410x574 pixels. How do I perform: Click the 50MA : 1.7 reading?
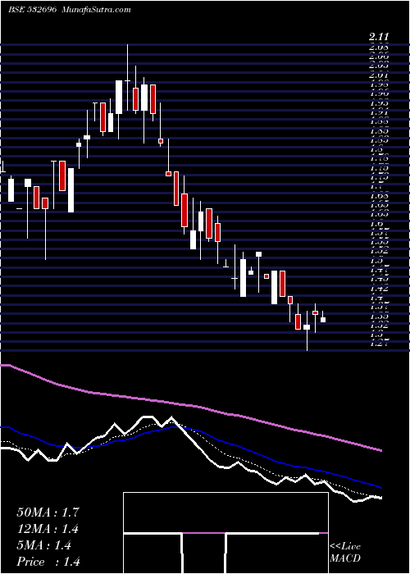point(48,512)
